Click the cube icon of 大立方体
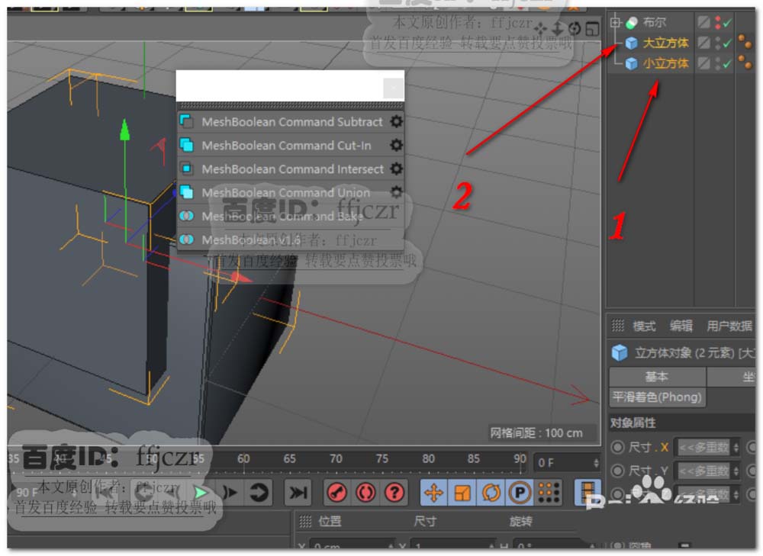 coord(632,43)
